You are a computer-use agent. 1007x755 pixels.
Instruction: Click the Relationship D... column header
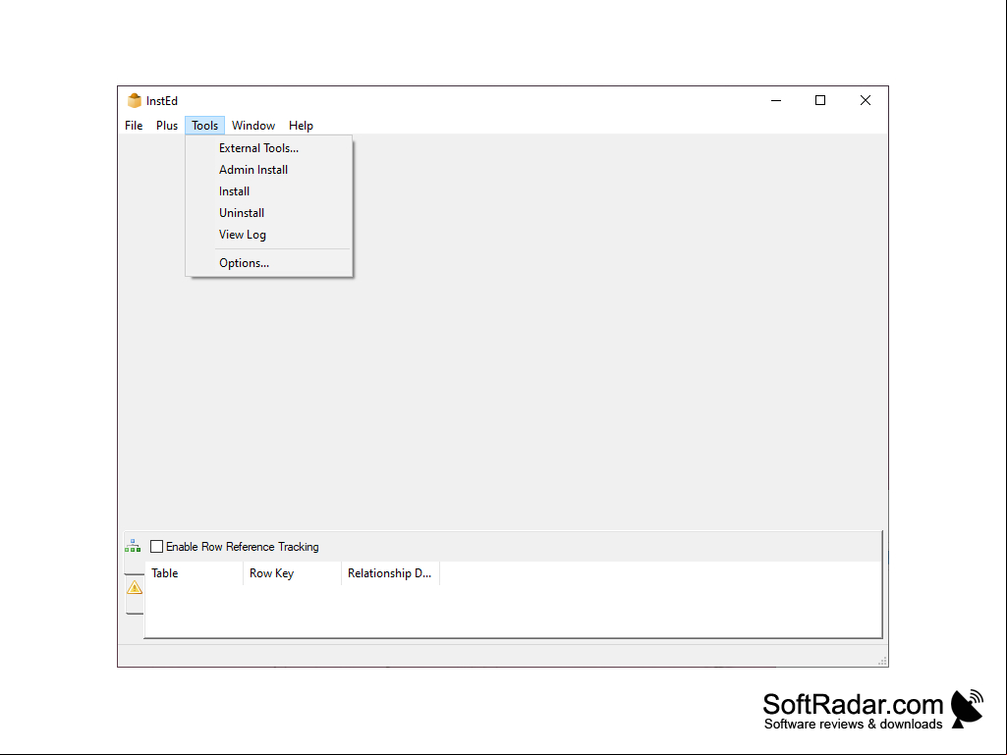coord(390,573)
